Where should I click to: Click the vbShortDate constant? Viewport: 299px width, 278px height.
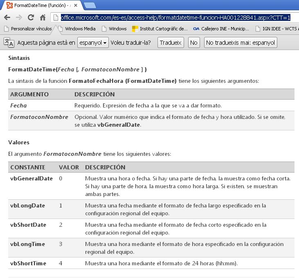[x=28, y=225]
